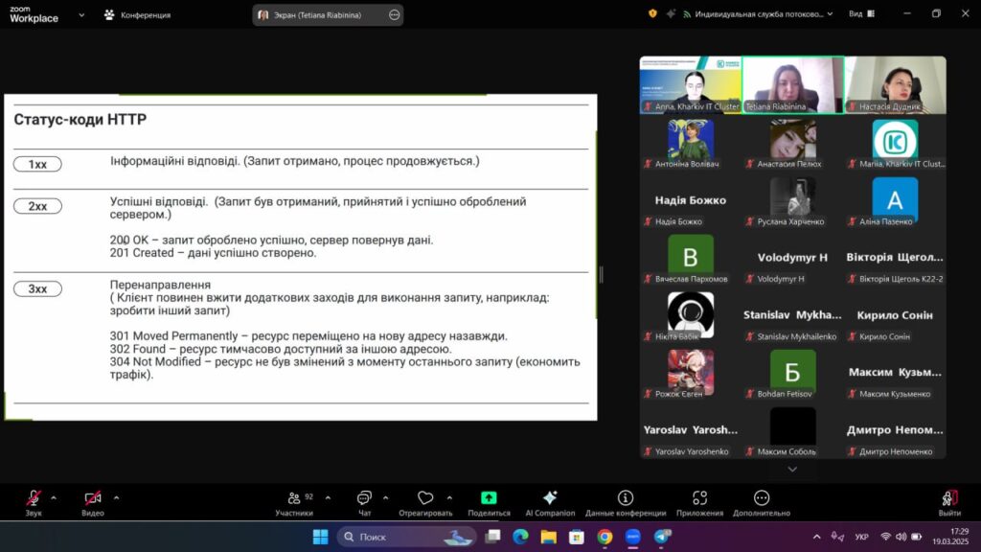The width and height of the screenshot is (981, 552).
Task: Select Anna, Kharkiv IT Cluster video tile
Action: click(691, 85)
